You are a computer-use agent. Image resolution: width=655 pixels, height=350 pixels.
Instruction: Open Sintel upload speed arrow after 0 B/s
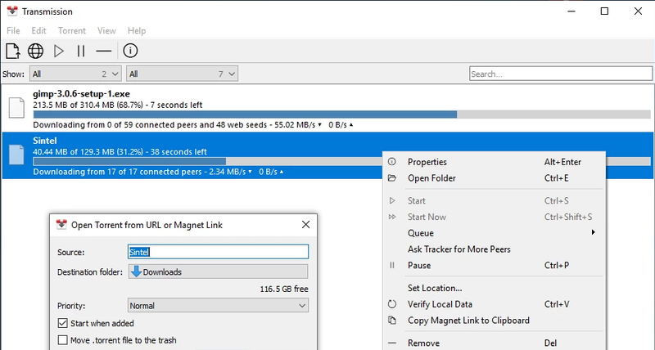(282, 172)
